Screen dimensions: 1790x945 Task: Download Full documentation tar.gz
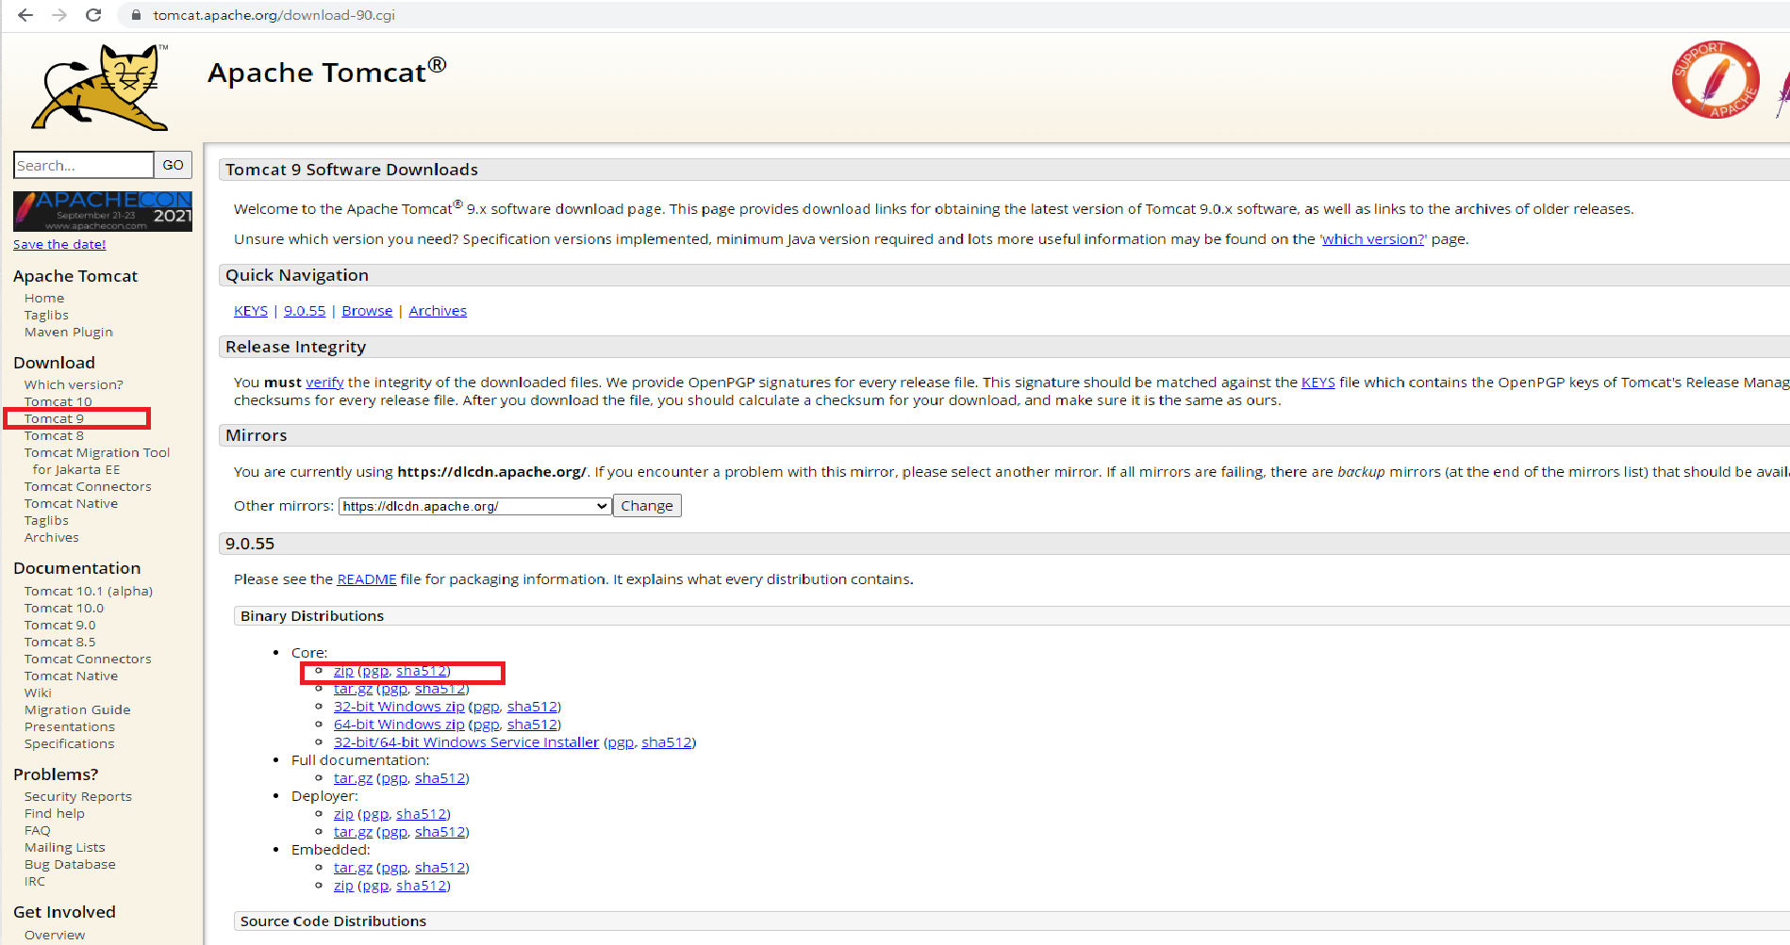tap(353, 778)
